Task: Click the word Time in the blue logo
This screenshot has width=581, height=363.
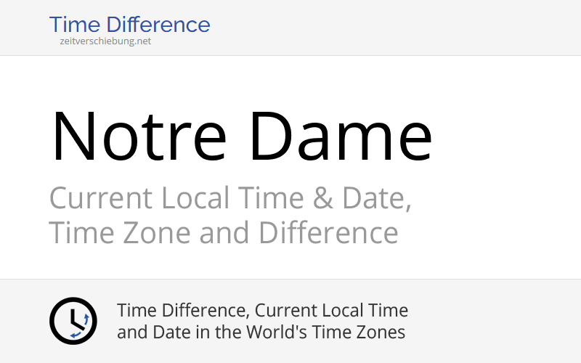Action: [73, 25]
